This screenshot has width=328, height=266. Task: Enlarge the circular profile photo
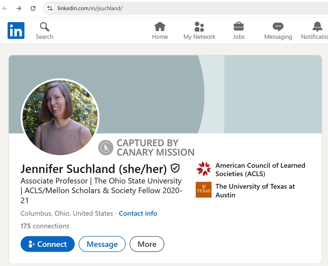(60, 117)
